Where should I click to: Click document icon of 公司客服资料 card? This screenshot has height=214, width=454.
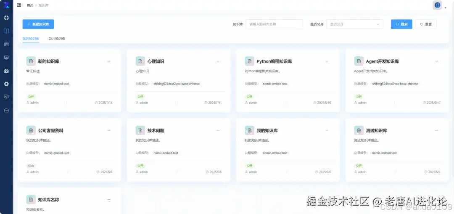tap(31, 130)
